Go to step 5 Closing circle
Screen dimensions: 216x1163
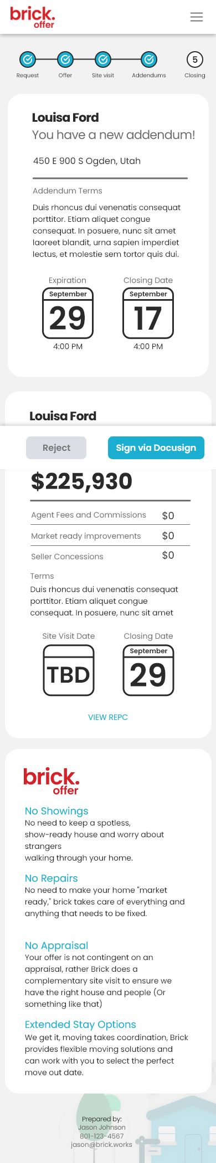(195, 59)
